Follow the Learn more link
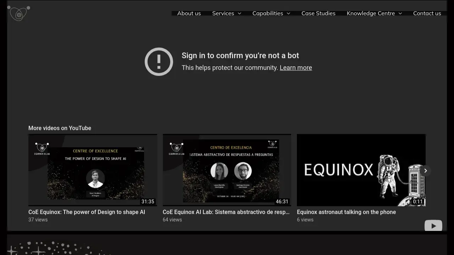Viewport: 454px width, 255px height. tap(296, 68)
